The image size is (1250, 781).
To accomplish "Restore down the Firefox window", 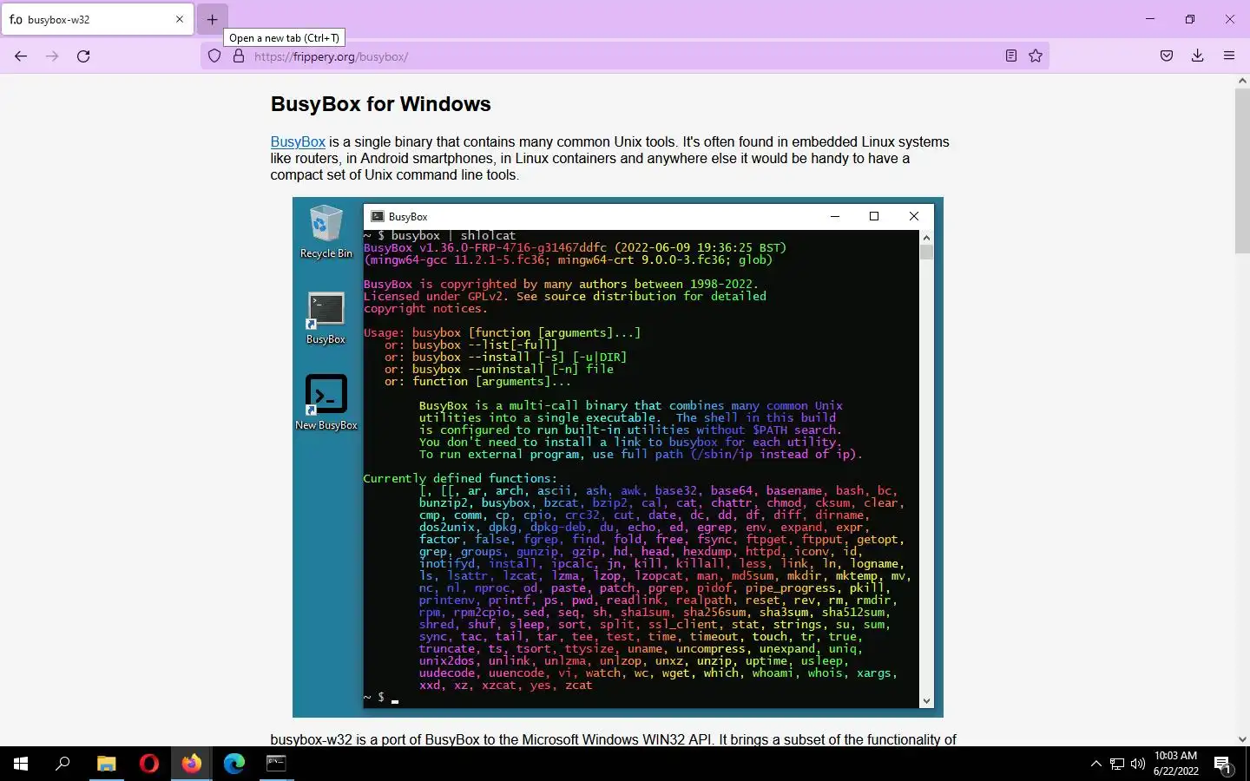I will [1190, 19].
